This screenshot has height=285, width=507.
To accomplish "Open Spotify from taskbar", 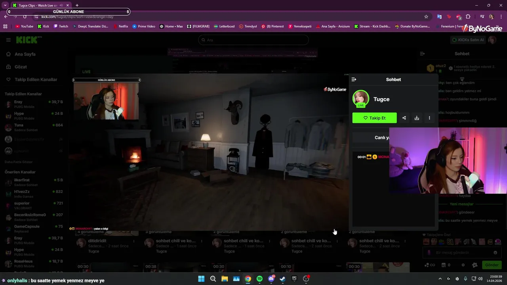I will [259, 279].
